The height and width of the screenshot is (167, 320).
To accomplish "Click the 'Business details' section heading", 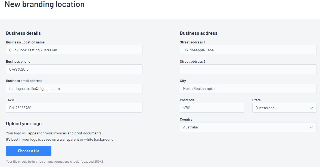I will click(x=23, y=33).
